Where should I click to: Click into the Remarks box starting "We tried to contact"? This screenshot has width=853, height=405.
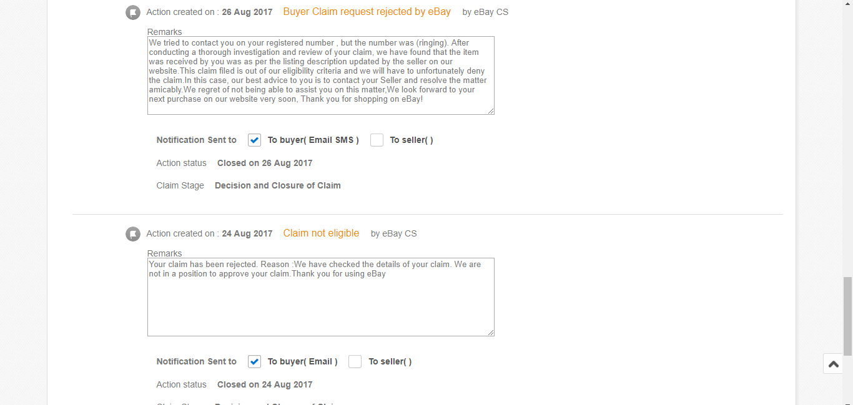320,75
